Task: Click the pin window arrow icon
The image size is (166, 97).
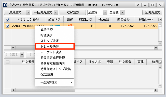Action: (138, 5)
